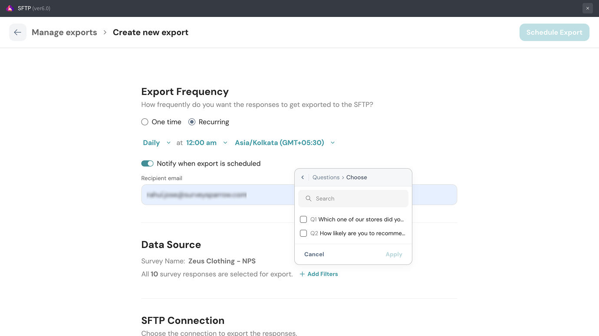
Task: Open the Daily frequency dropdown
Action: pyautogui.click(x=157, y=143)
